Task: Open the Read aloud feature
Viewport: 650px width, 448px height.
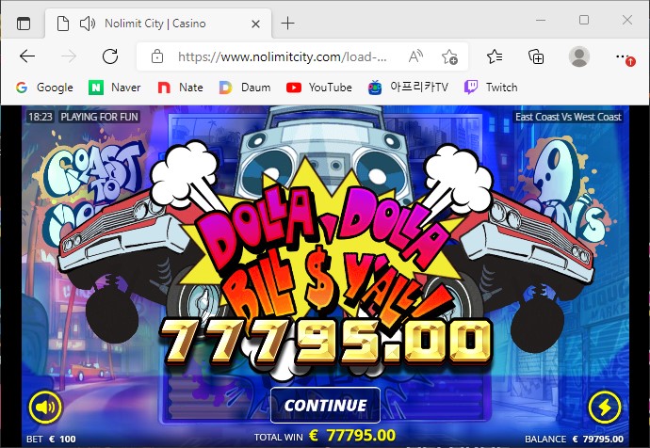Action: pos(415,56)
